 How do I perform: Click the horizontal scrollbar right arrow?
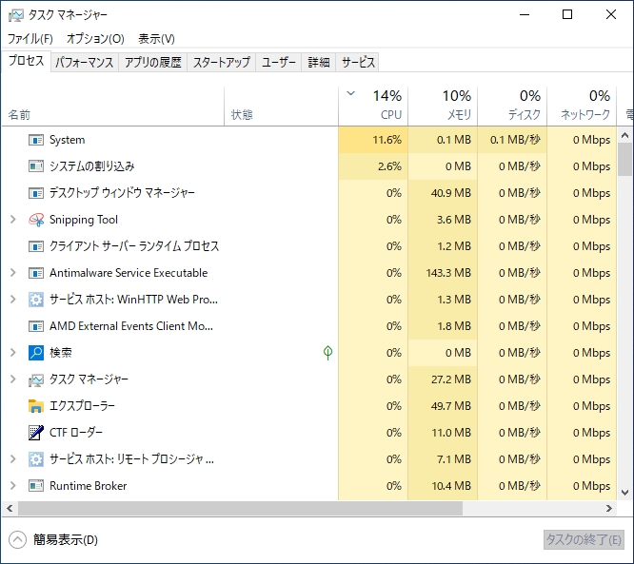click(609, 508)
